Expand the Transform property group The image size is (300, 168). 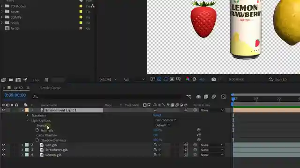(x=27, y=115)
